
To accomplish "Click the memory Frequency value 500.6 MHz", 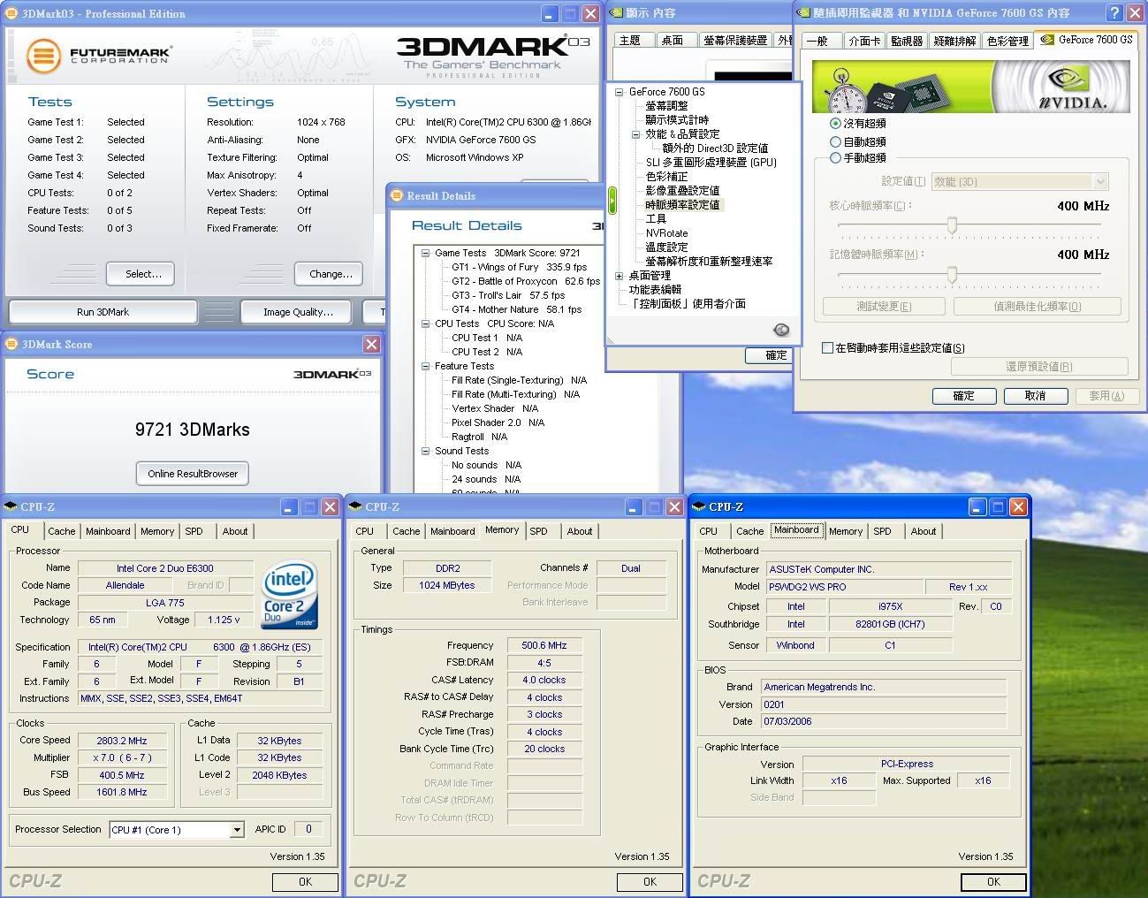I will click(x=544, y=645).
